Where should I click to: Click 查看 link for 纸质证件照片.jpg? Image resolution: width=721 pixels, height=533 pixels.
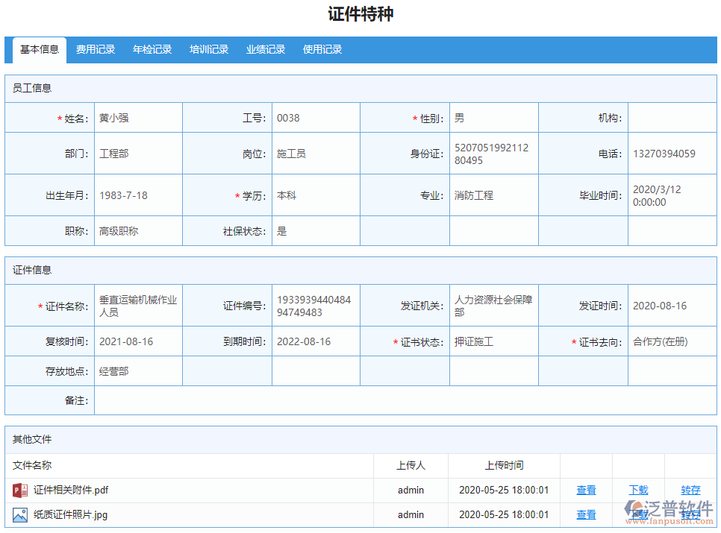point(586,514)
